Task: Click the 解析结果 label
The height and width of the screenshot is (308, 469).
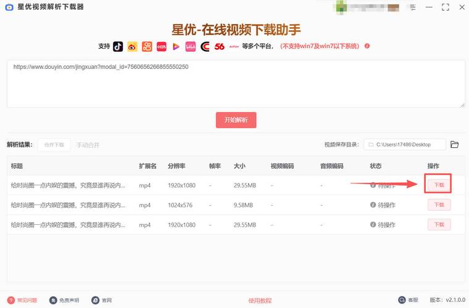Action: click(20, 145)
